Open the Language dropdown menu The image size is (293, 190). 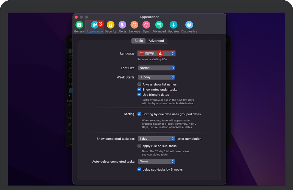tap(156, 53)
